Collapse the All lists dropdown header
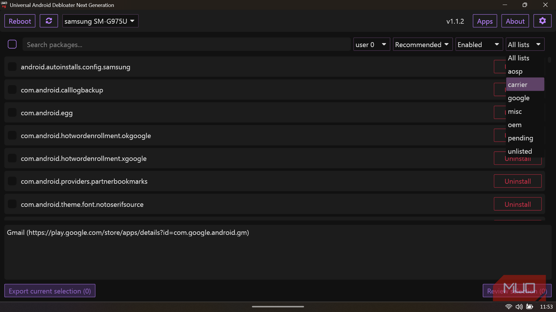 click(x=525, y=44)
